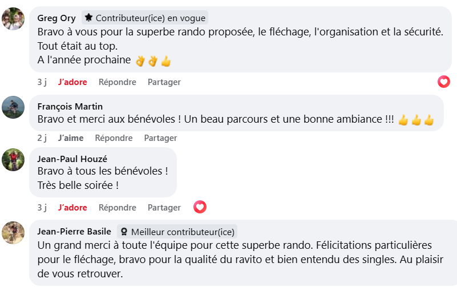Reply to Greg Ory's comment via Répondre
The width and height of the screenshot is (457, 287).
click(x=117, y=82)
